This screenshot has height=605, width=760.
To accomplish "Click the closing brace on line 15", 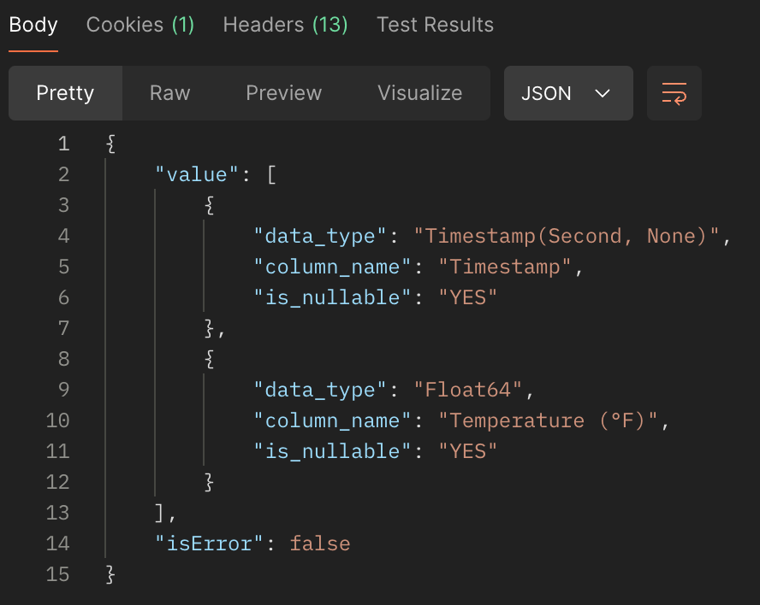I will tap(110, 574).
